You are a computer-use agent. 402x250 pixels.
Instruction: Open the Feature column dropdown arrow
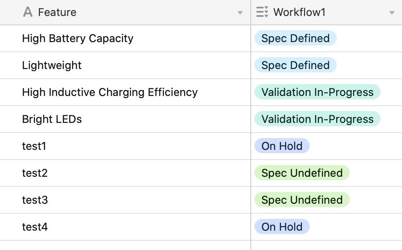(240, 13)
